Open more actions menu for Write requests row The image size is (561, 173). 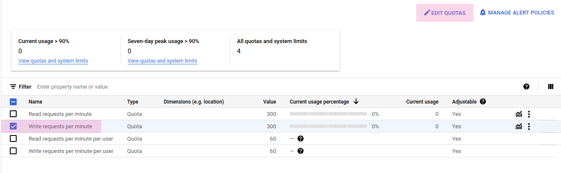point(529,127)
